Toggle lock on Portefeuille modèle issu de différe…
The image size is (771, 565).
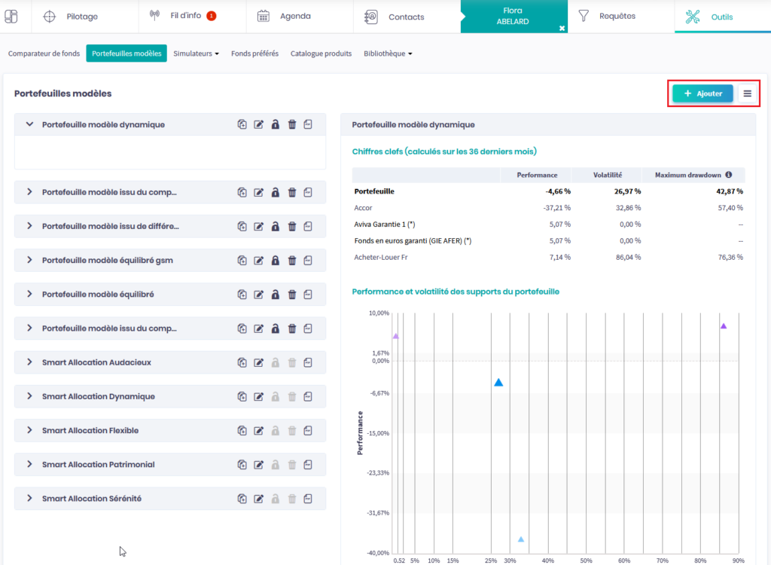pyautogui.click(x=276, y=226)
